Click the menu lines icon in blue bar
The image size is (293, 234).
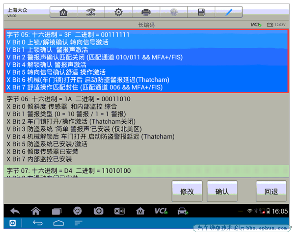(78, 223)
